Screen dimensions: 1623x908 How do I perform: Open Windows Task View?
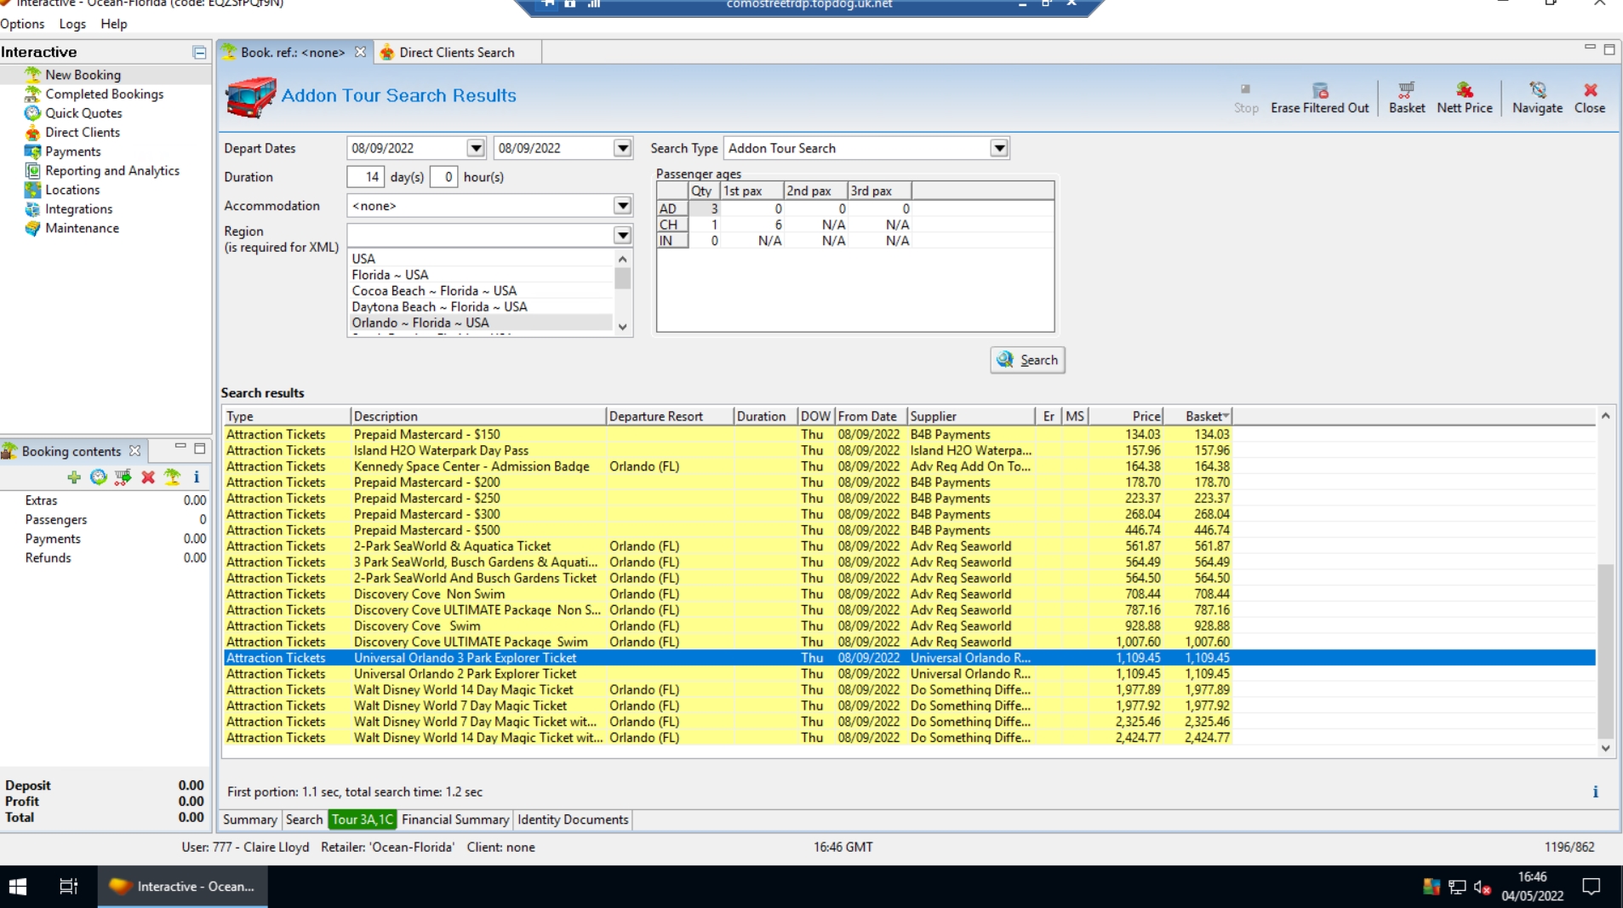coord(68,887)
